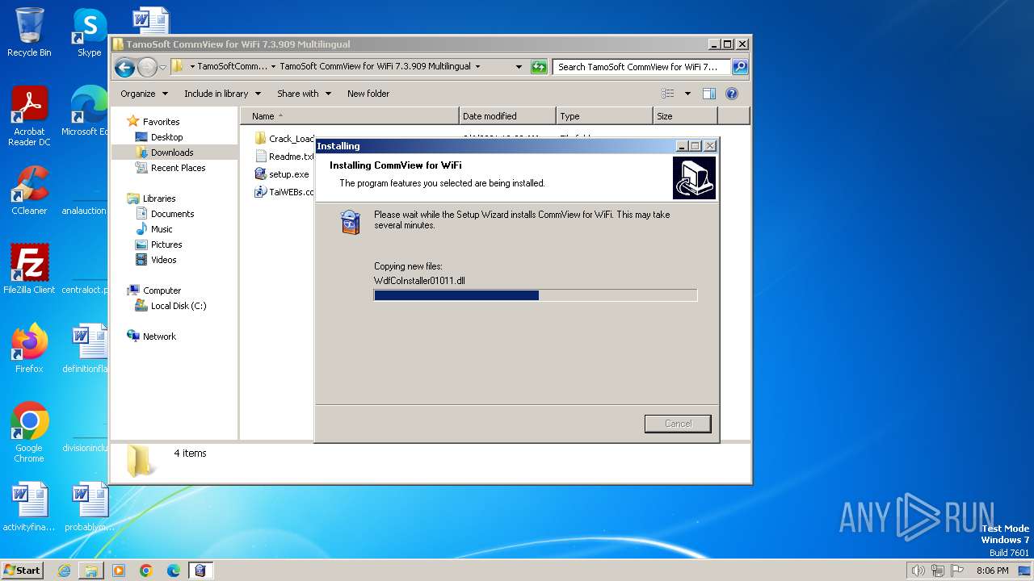Sort files by Type column
The width and height of the screenshot is (1034, 581).
(604, 116)
